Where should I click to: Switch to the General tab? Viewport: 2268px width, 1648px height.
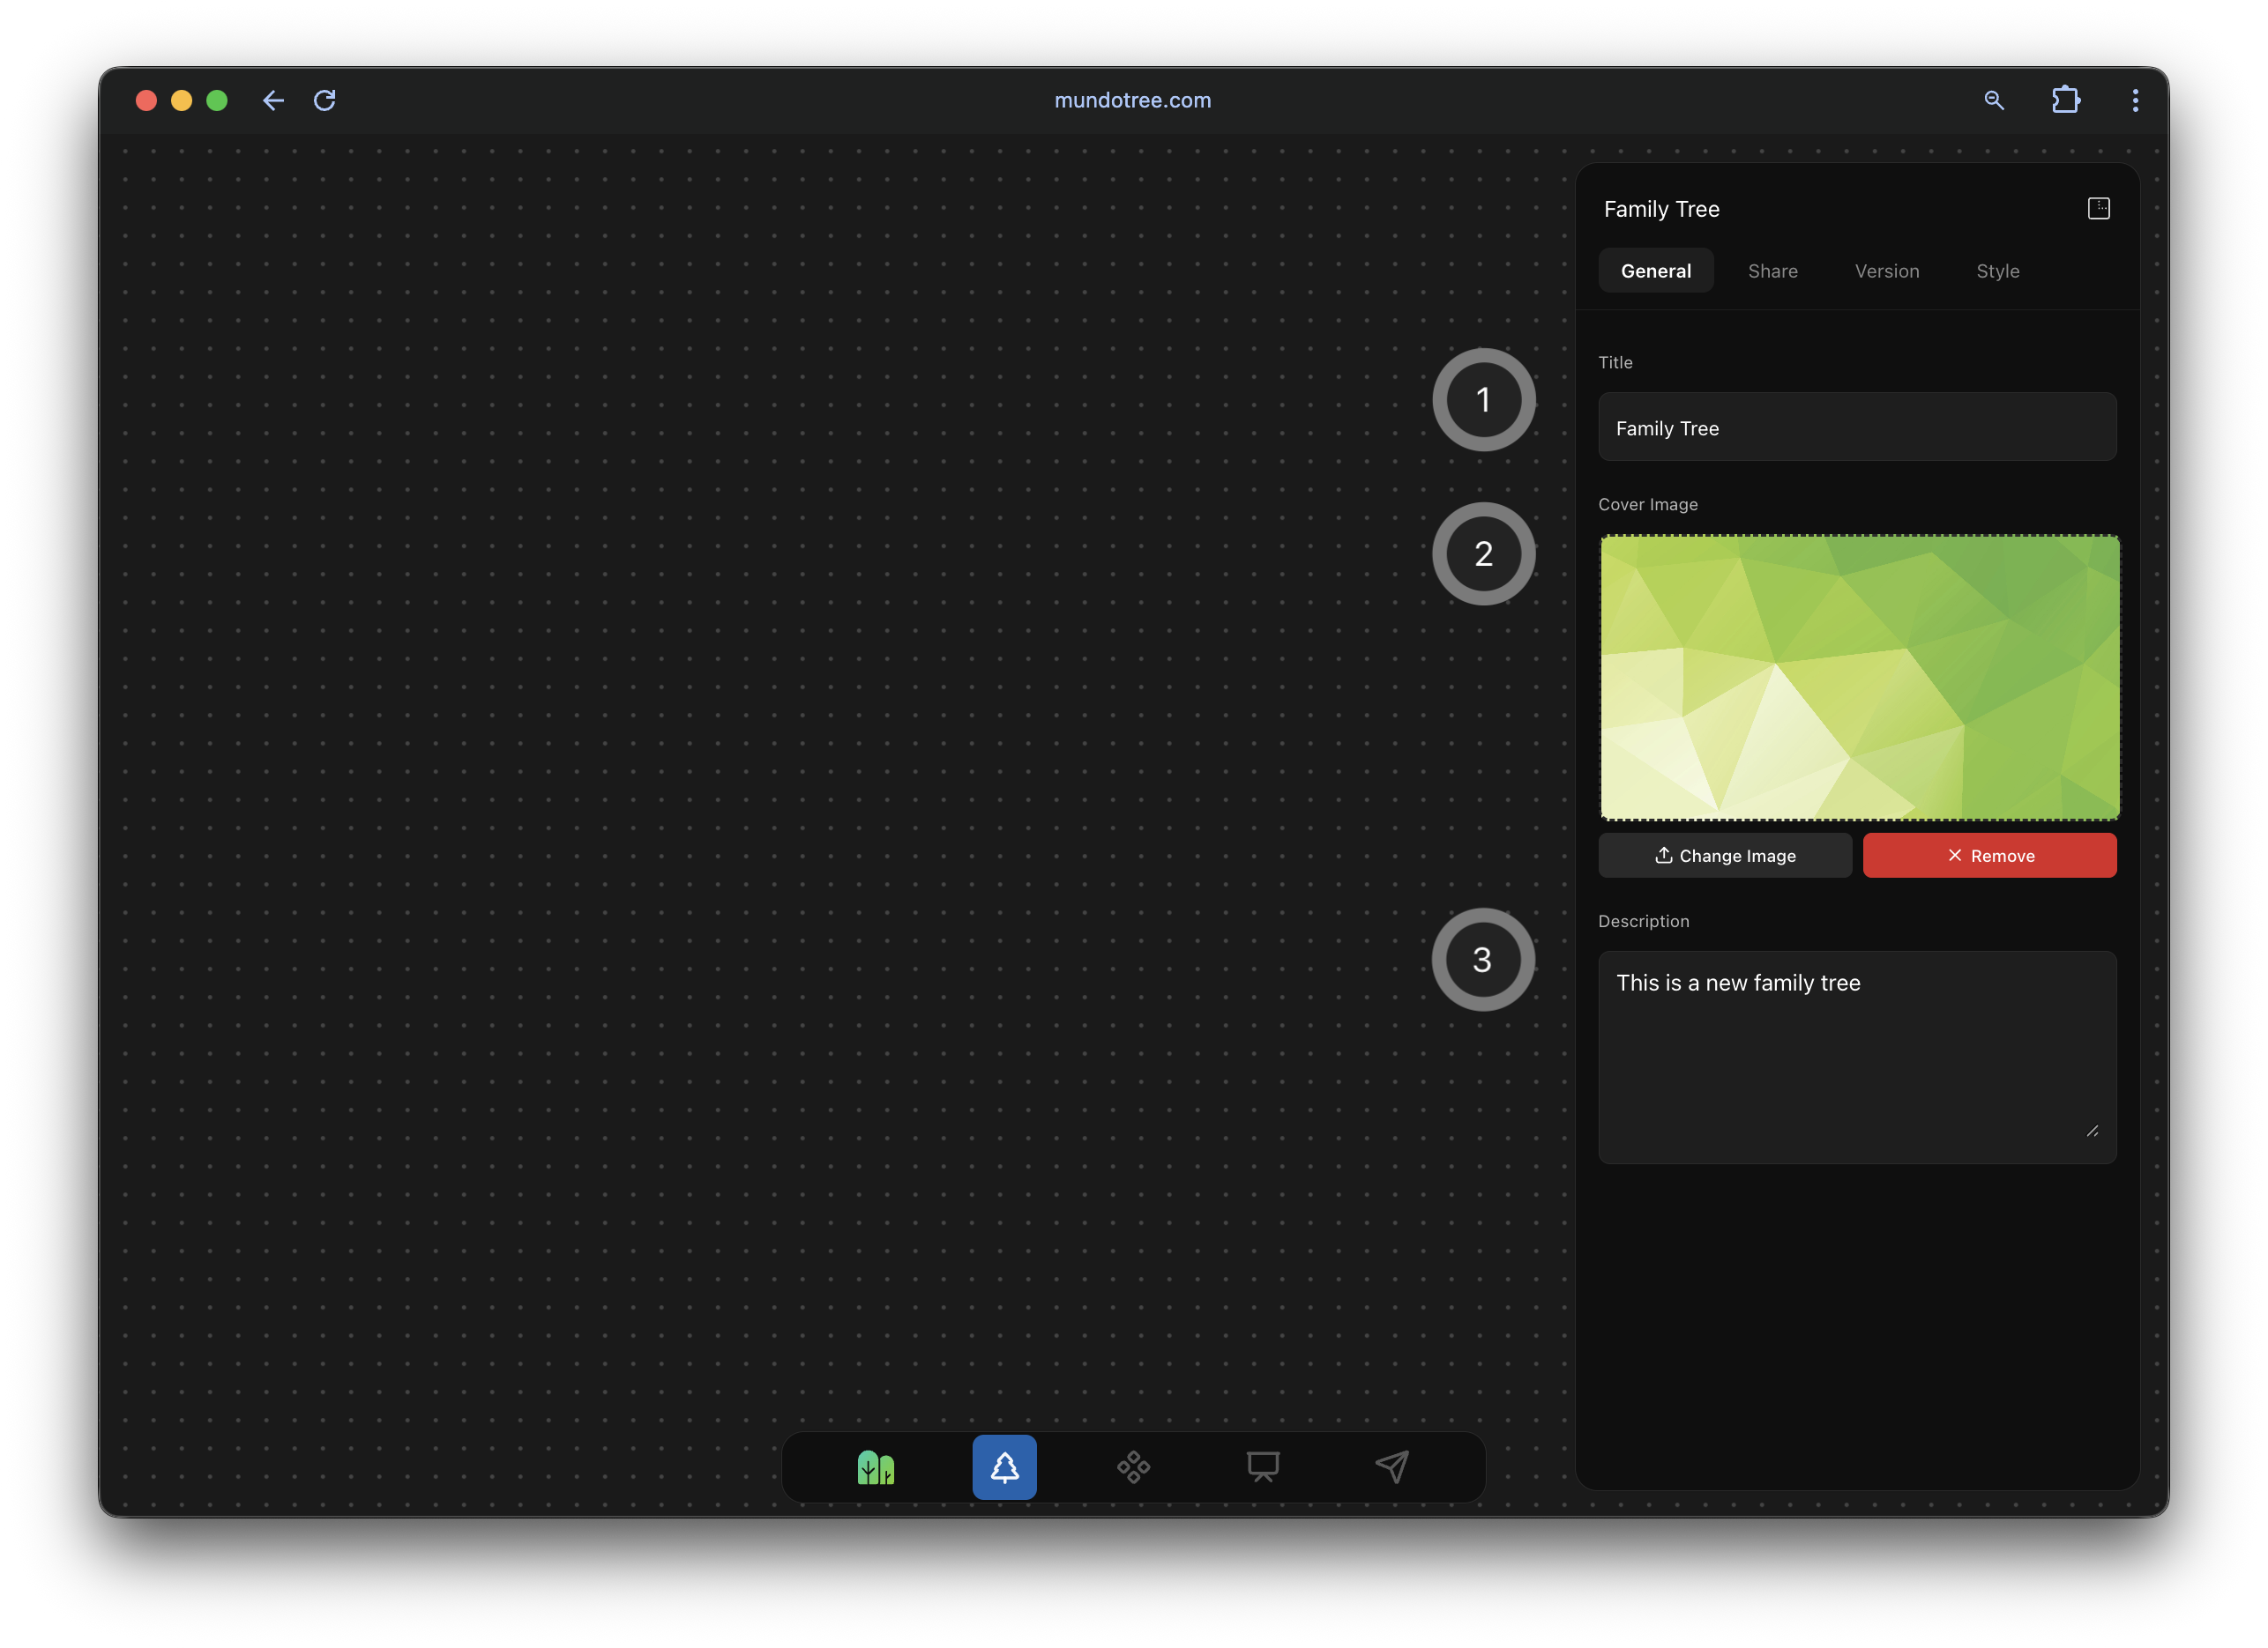tap(1655, 271)
